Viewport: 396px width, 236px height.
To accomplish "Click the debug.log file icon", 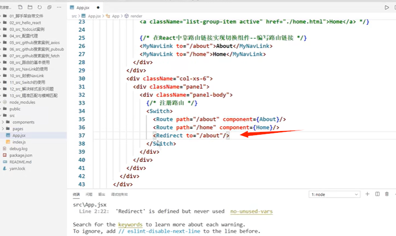I will point(5,149).
